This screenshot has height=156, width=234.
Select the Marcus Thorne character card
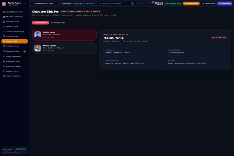click(x=64, y=48)
